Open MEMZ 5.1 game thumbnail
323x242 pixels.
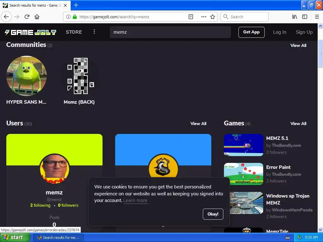coord(244,145)
